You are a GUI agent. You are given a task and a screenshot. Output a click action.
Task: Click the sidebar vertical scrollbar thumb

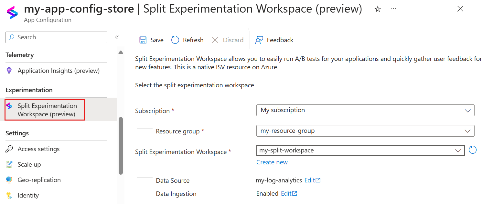click(x=121, y=145)
